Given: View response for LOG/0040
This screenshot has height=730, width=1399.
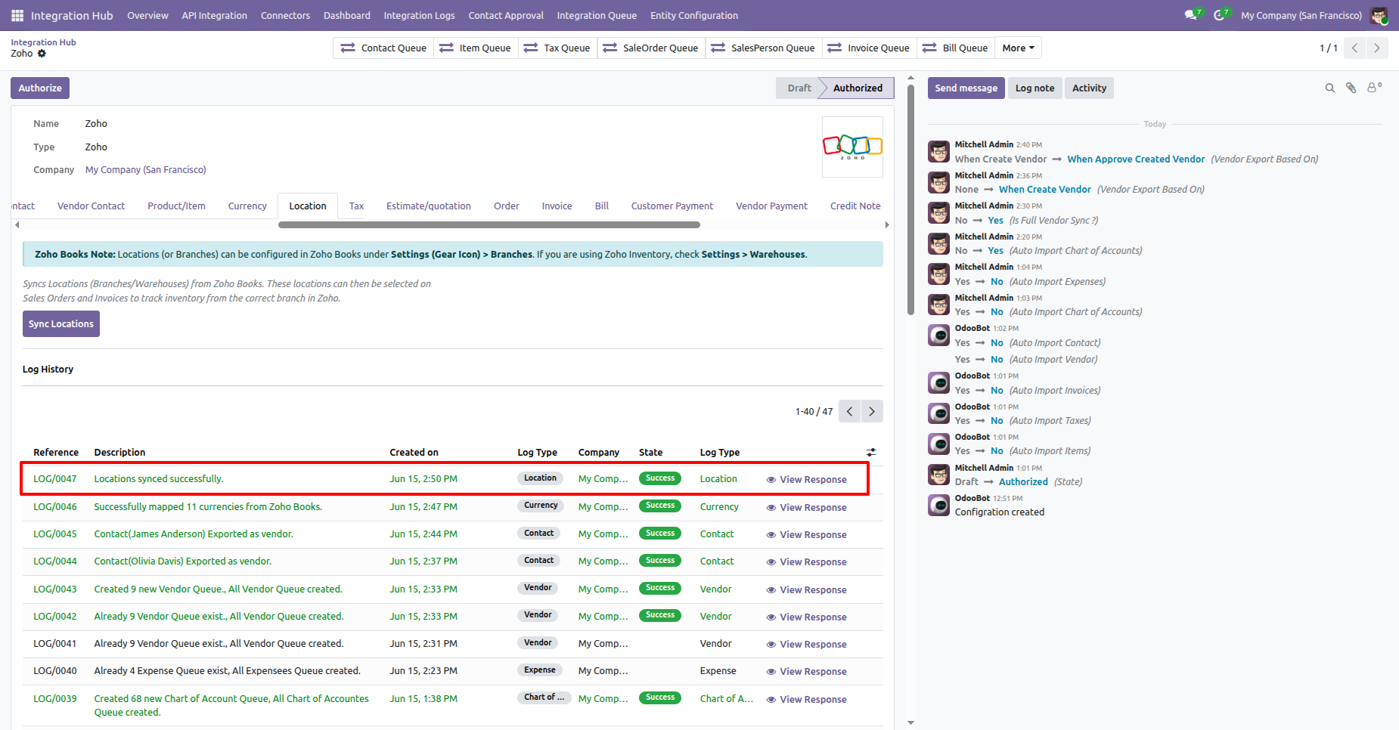Looking at the screenshot, I should tap(807, 672).
